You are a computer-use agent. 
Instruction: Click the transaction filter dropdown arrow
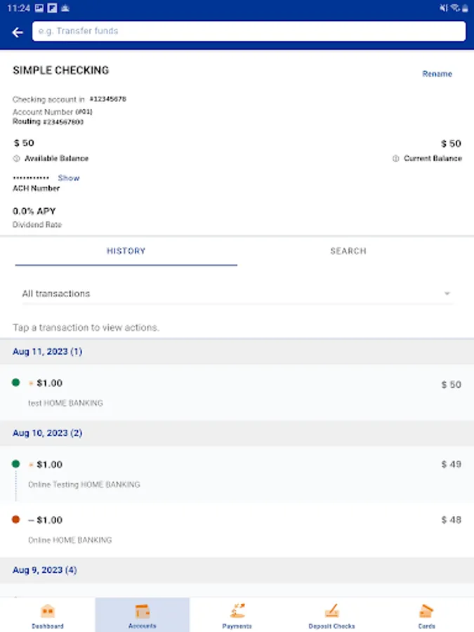[447, 294]
